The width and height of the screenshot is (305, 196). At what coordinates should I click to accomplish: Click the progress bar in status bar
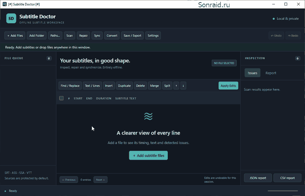(x=283, y=191)
